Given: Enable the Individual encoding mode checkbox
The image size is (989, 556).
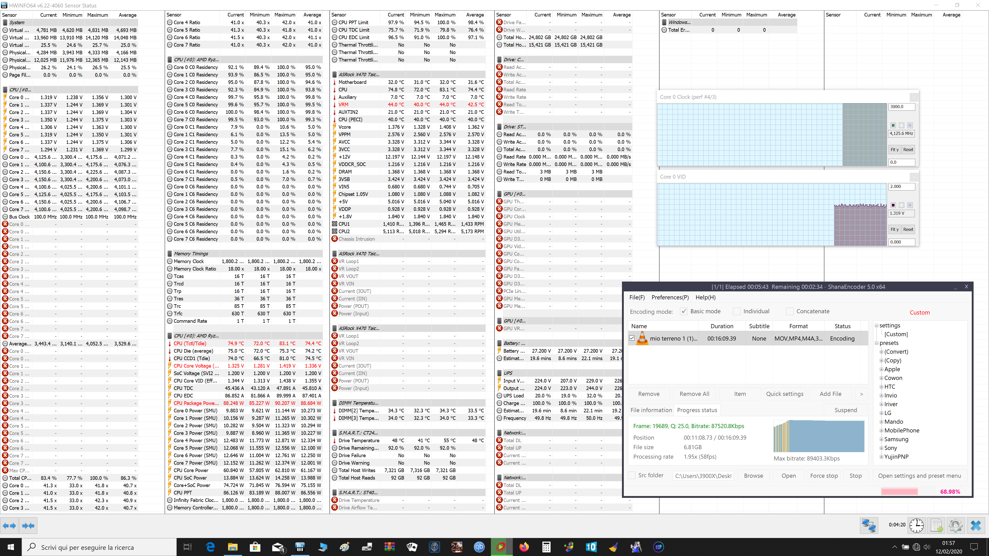Looking at the screenshot, I should [x=737, y=311].
